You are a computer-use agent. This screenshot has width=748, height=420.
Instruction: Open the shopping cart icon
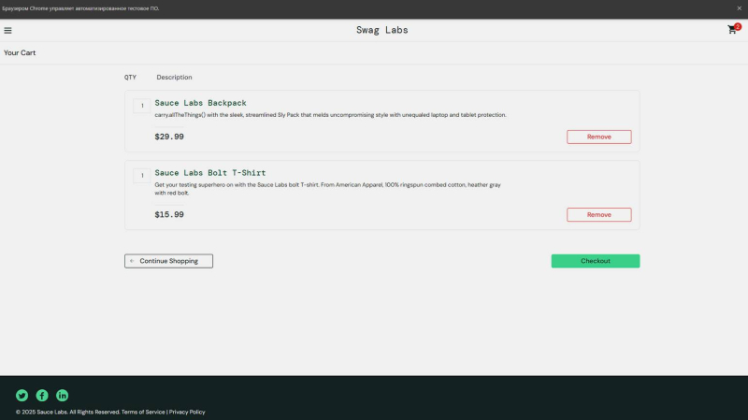[x=733, y=30]
